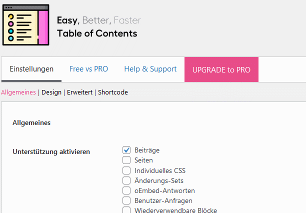Screen dimensions: 306x213
Task: Tick the Individuelles CSS checkbox
Action: coord(126,170)
